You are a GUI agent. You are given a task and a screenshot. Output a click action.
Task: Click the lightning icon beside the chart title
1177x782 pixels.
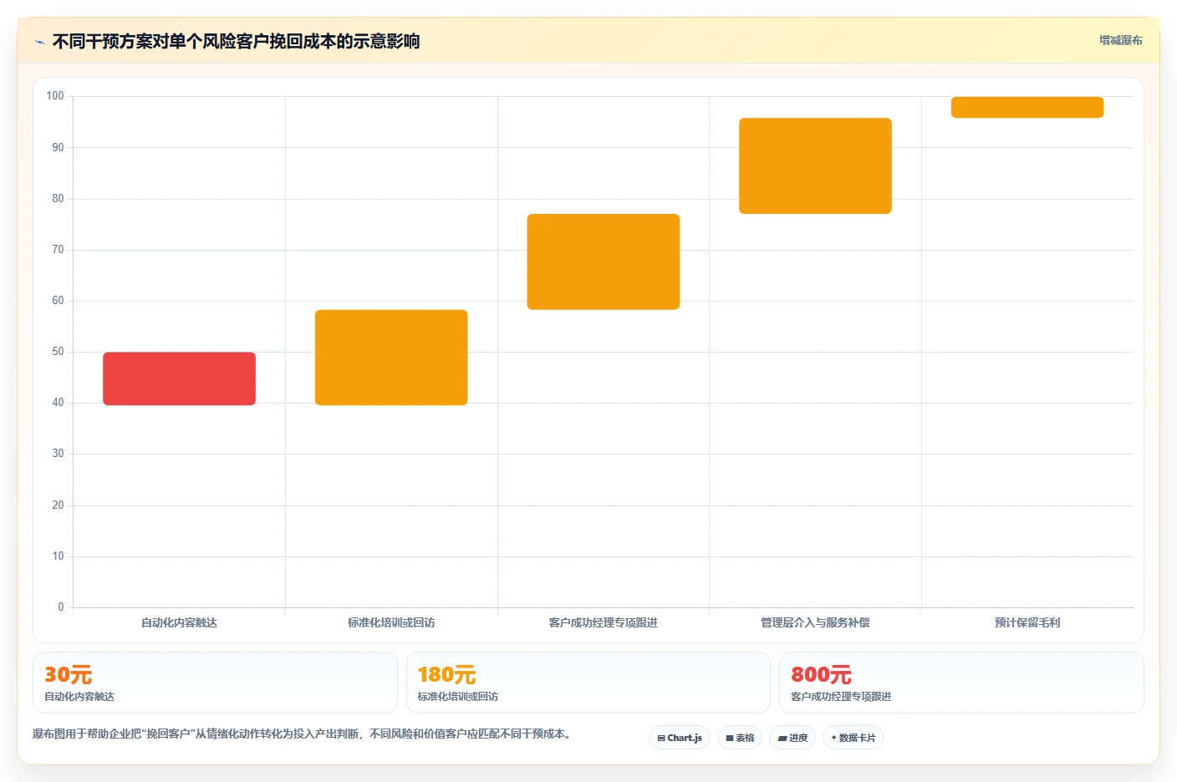[x=39, y=42]
